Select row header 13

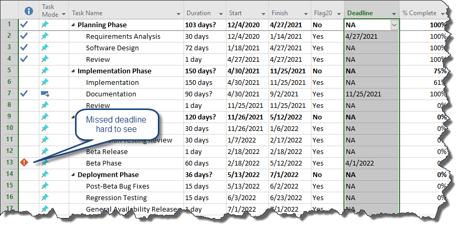click(x=9, y=163)
